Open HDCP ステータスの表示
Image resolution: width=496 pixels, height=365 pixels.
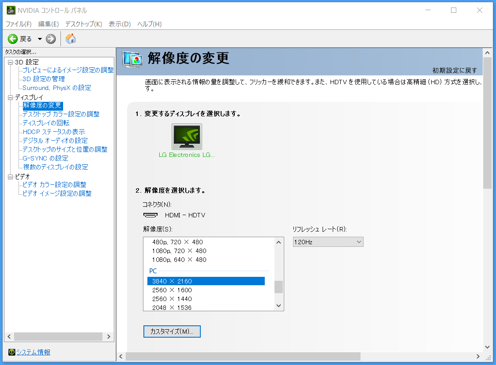pos(54,132)
